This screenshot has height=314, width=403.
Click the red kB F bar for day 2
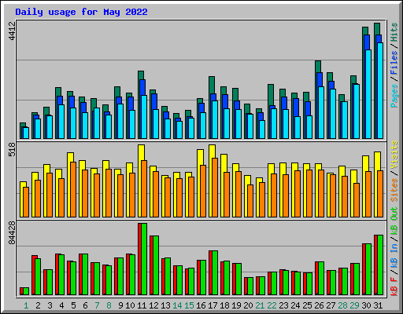33,276
